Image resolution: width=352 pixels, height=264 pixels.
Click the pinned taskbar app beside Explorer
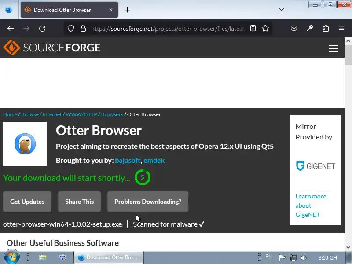[63, 257]
